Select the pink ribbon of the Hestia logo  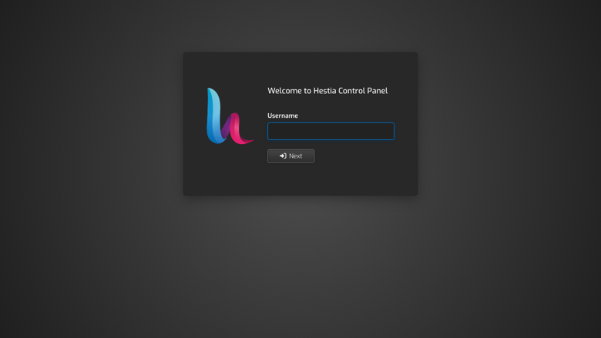tap(240, 129)
